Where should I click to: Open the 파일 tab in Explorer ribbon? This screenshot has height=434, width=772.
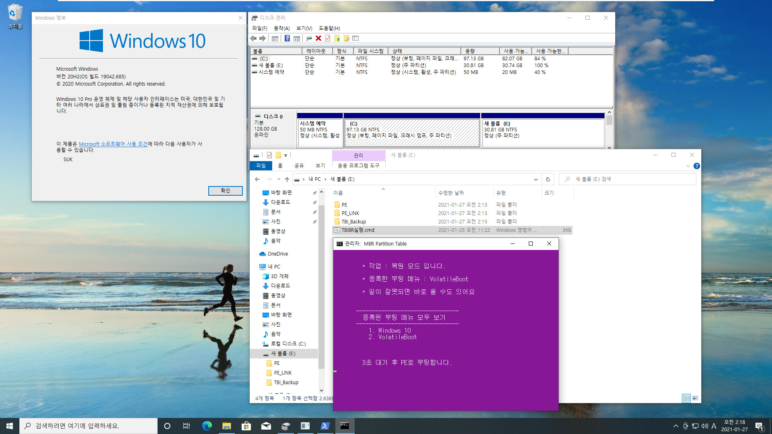[x=261, y=166]
